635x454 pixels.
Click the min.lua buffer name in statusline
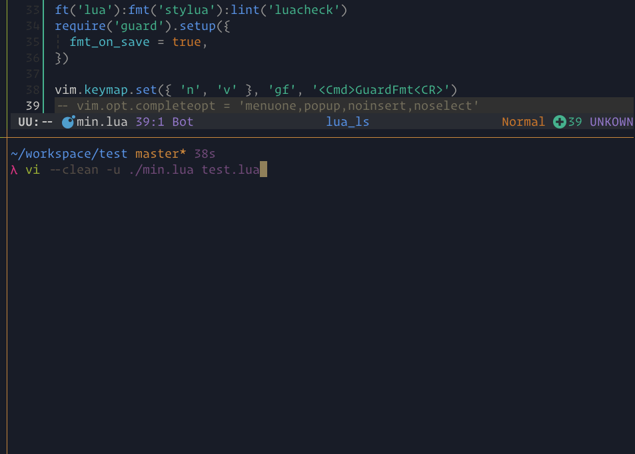pos(100,121)
